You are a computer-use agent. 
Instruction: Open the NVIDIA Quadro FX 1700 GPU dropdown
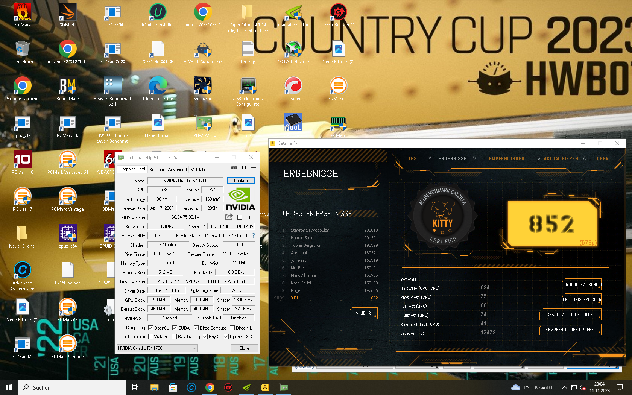[157, 348]
